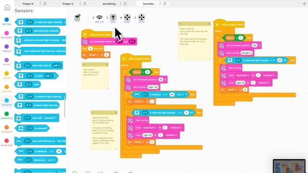The image size is (308, 173).
Task: Select the Sensors block category
Action: (x=7, y=102)
